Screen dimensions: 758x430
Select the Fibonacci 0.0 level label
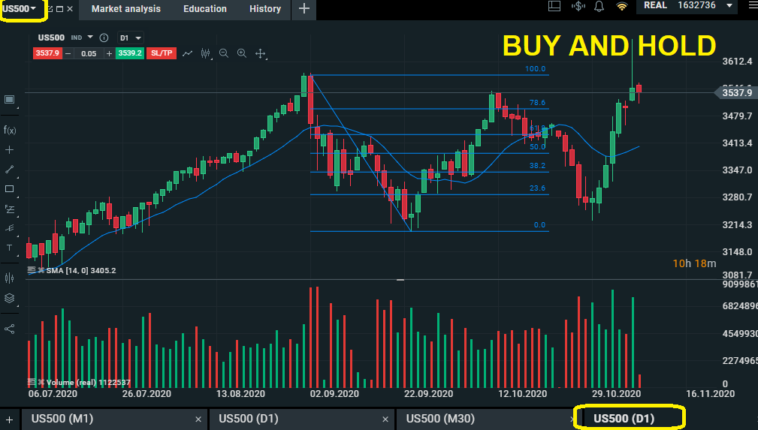(x=539, y=224)
